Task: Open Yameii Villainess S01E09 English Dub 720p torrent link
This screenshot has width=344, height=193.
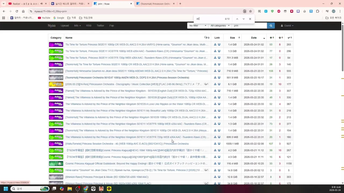Action: click(x=137, y=91)
